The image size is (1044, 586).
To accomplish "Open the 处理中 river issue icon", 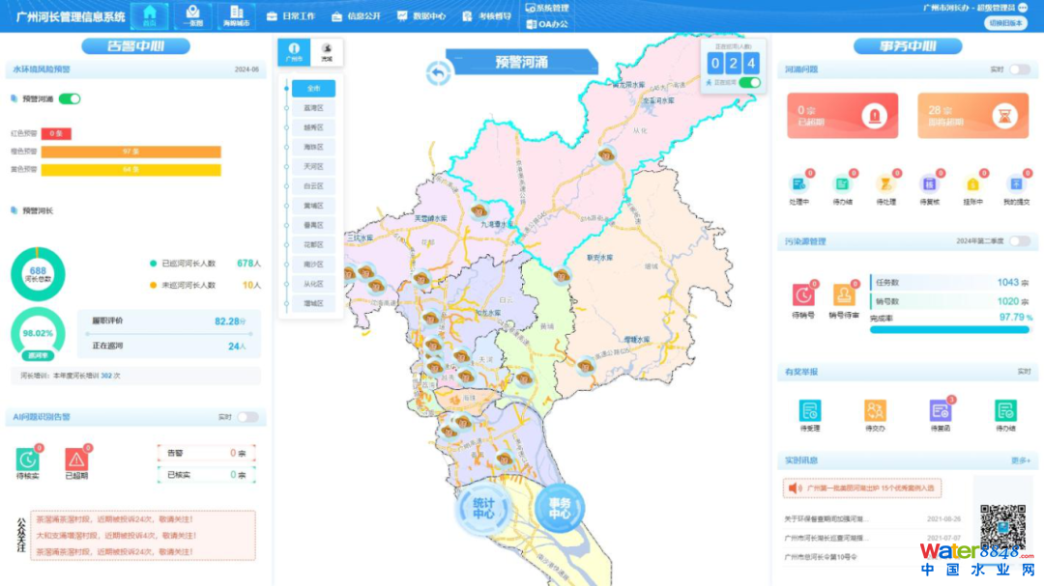I will click(x=798, y=184).
